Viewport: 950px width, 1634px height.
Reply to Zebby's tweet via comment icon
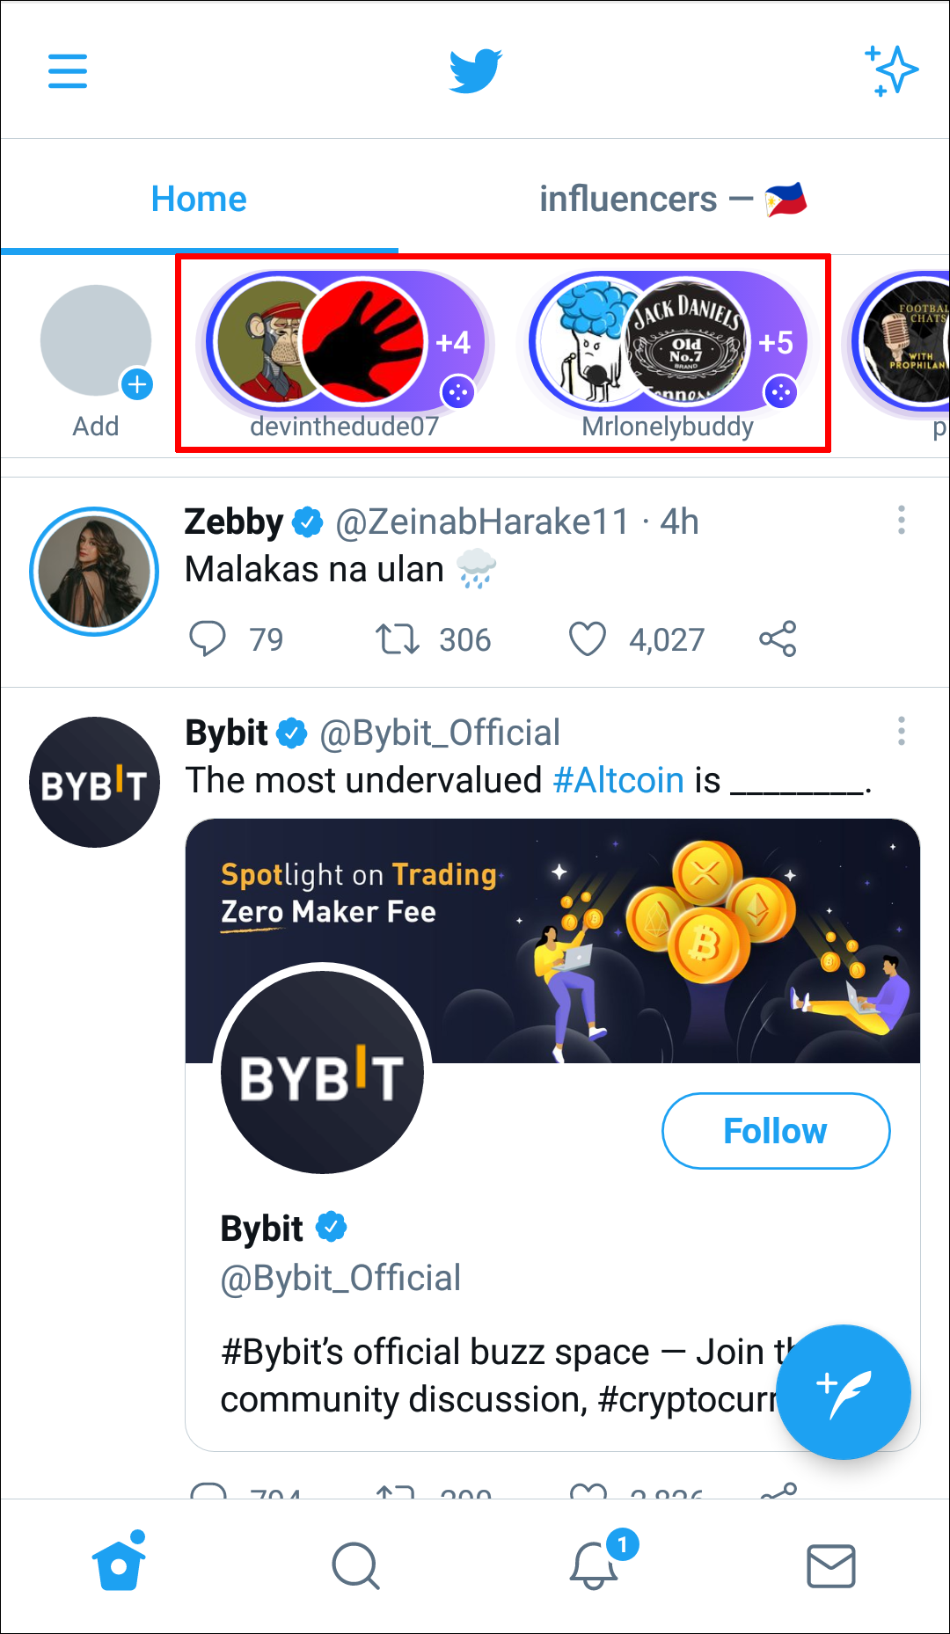click(208, 639)
